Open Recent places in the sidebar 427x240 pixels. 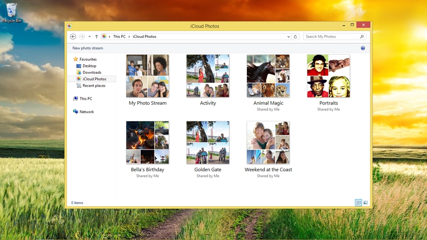(x=94, y=85)
